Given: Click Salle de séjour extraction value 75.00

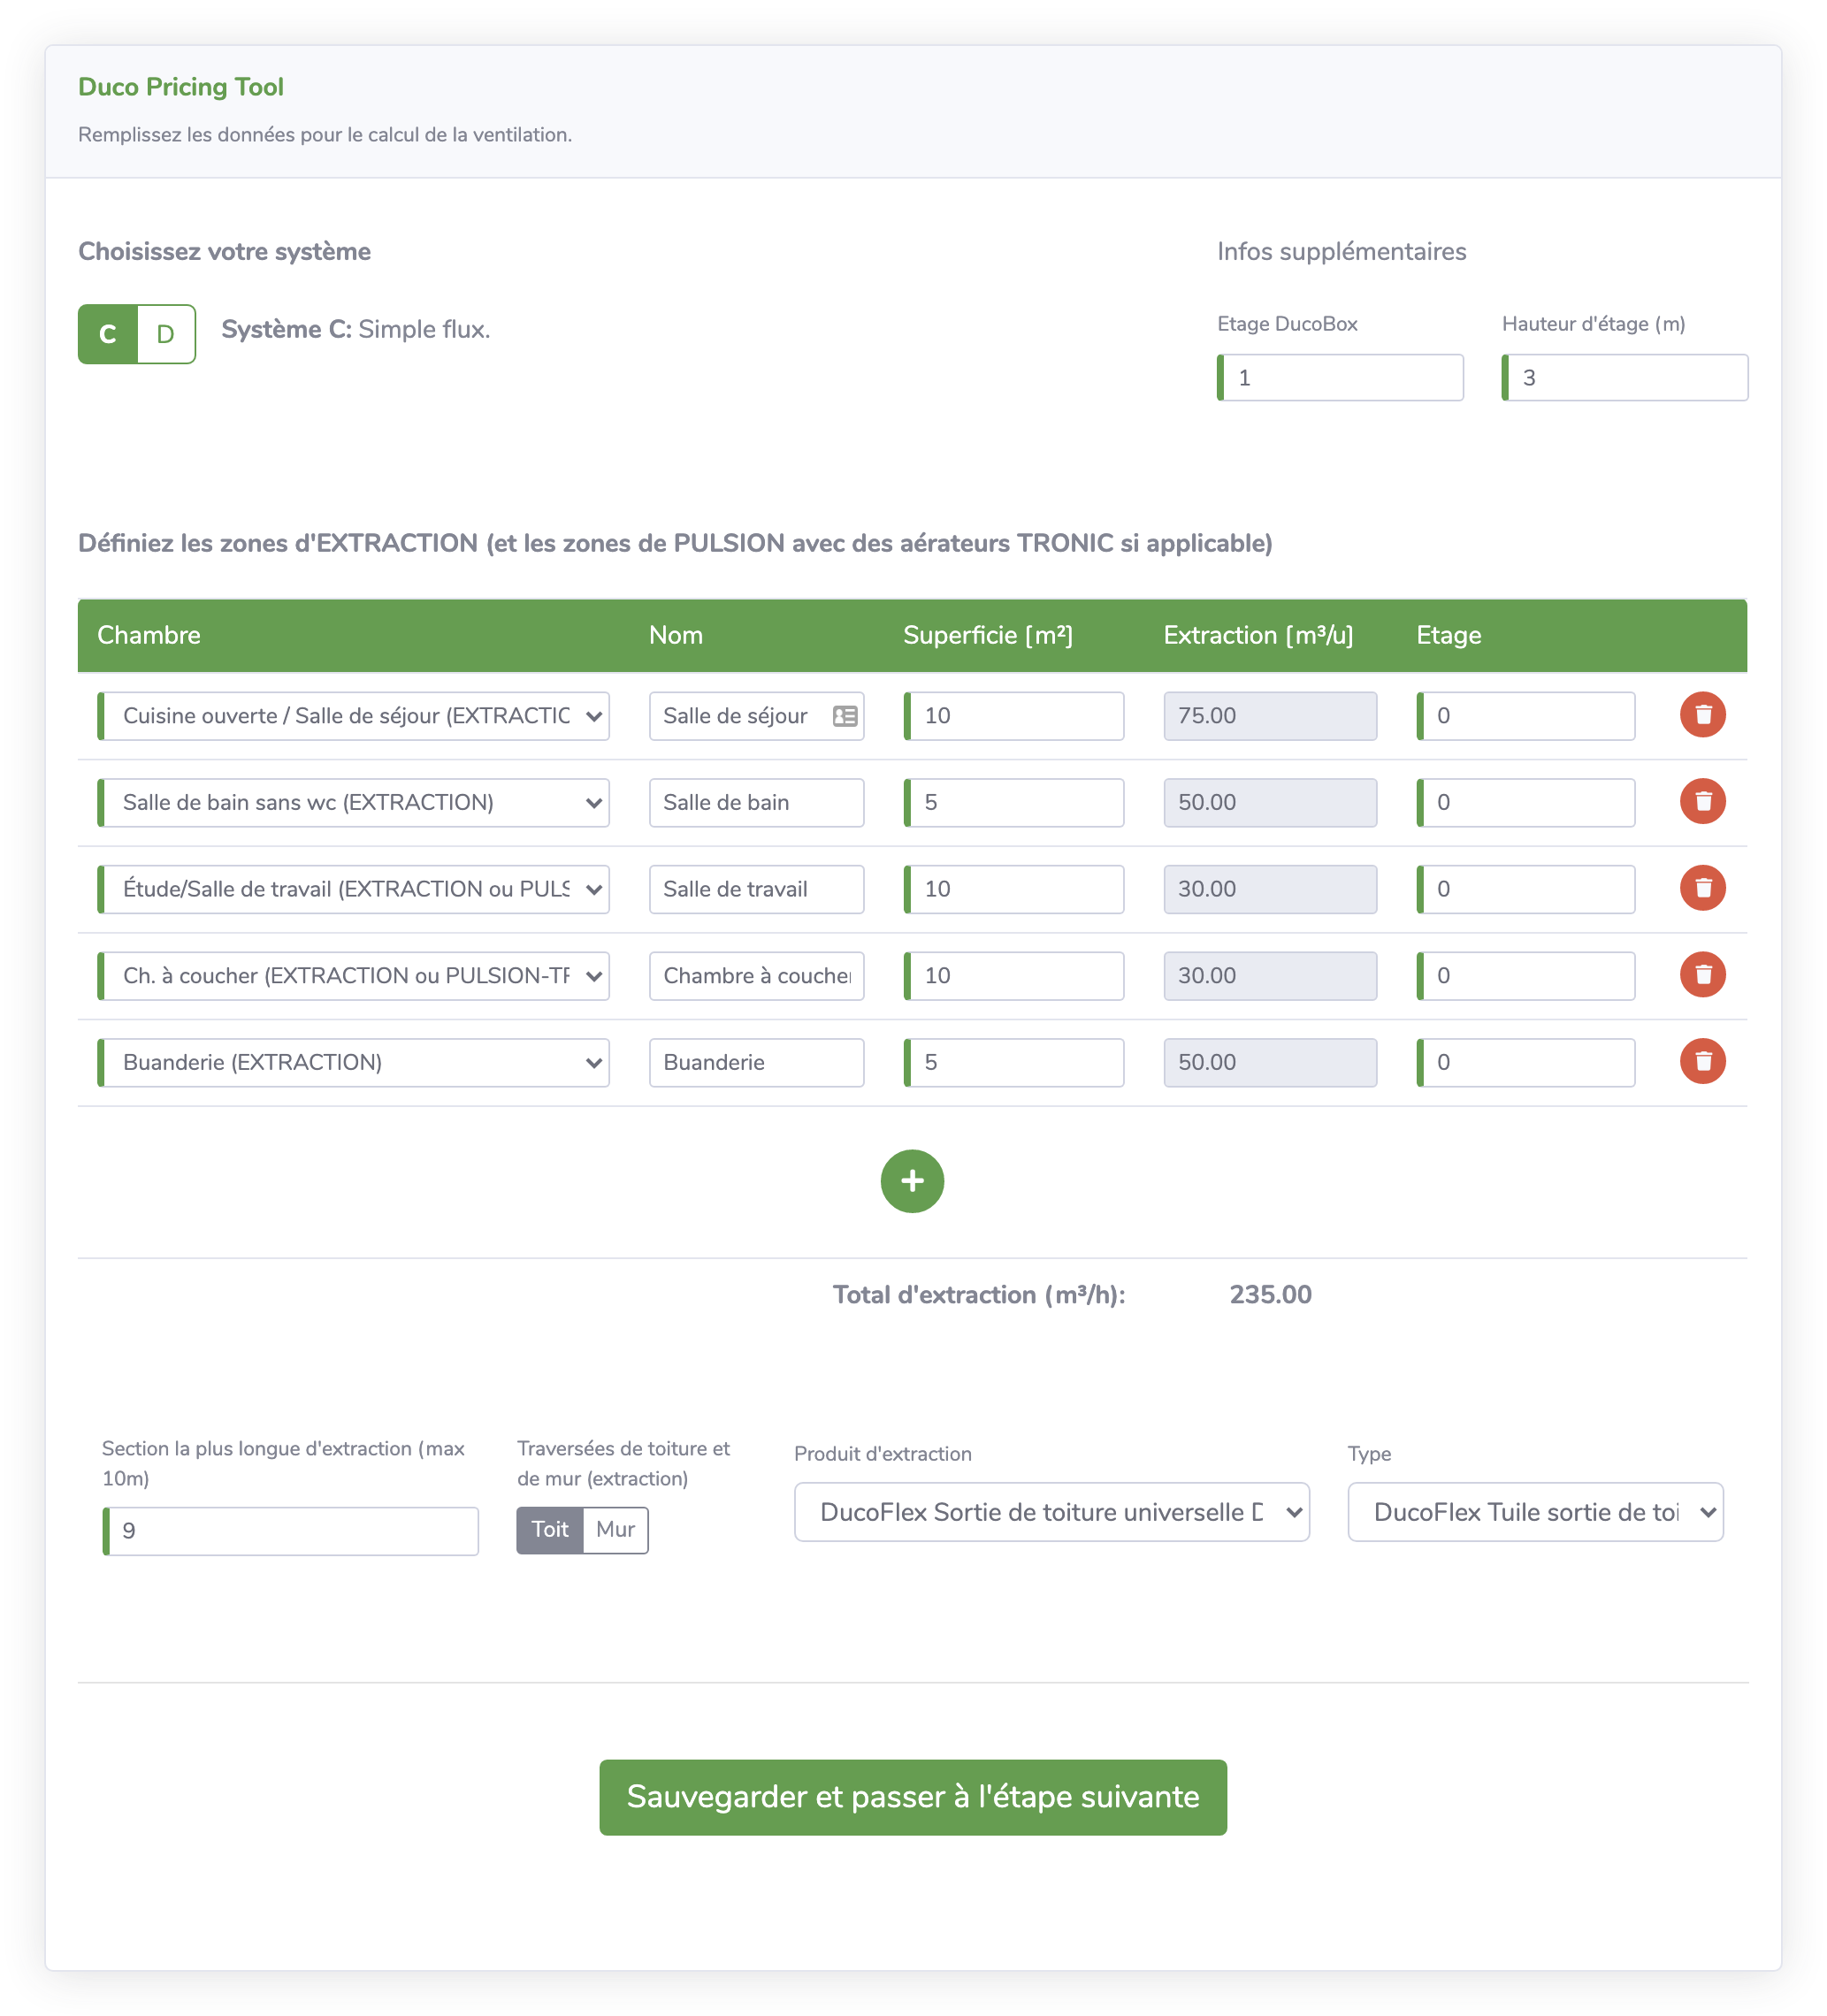Looking at the screenshot, I should (1270, 716).
